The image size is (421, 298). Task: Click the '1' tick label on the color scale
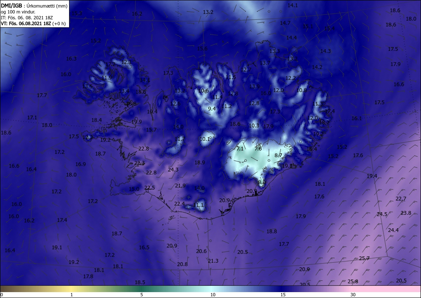point(72,295)
